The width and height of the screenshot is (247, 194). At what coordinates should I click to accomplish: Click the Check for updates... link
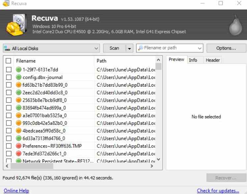click(218, 190)
